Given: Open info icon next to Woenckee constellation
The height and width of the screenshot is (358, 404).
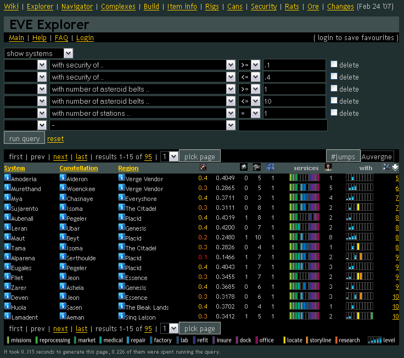Looking at the screenshot, I should [63, 188].
